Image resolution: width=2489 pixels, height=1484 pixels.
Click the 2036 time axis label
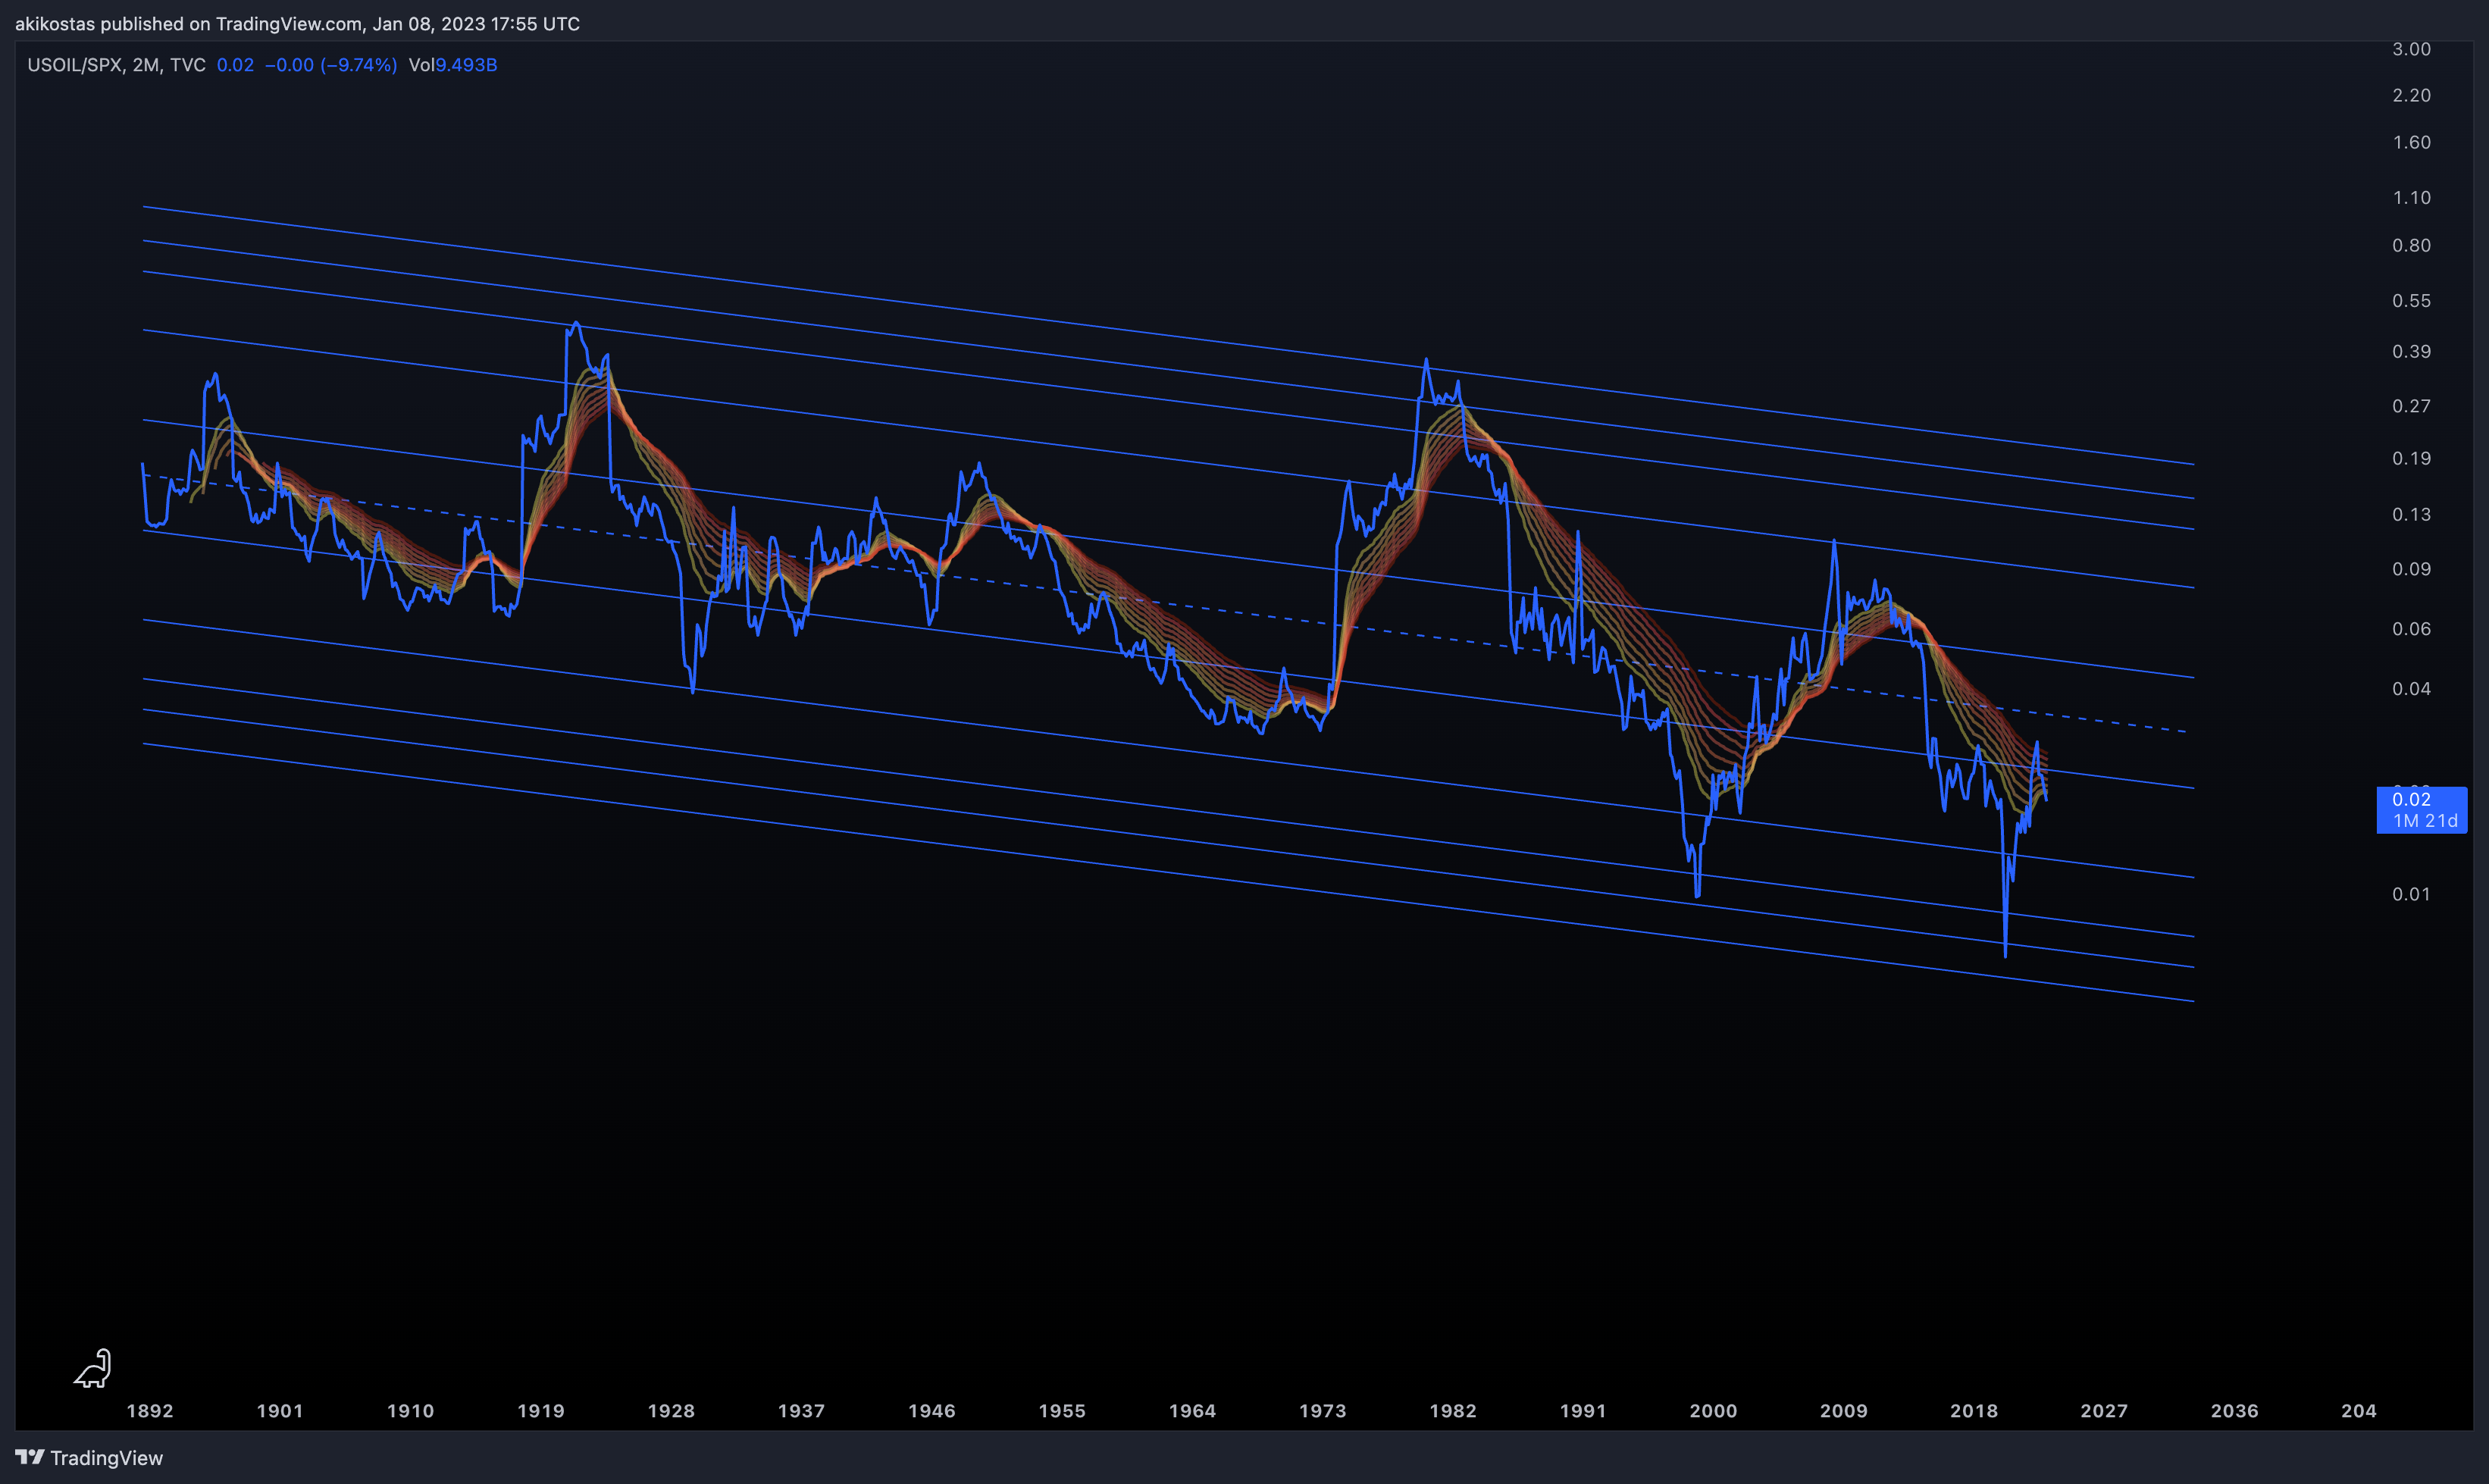pyautogui.click(x=2235, y=1411)
